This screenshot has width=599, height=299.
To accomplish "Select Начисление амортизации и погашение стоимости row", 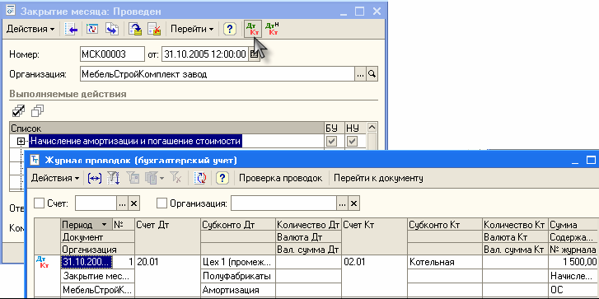I will click(136, 142).
